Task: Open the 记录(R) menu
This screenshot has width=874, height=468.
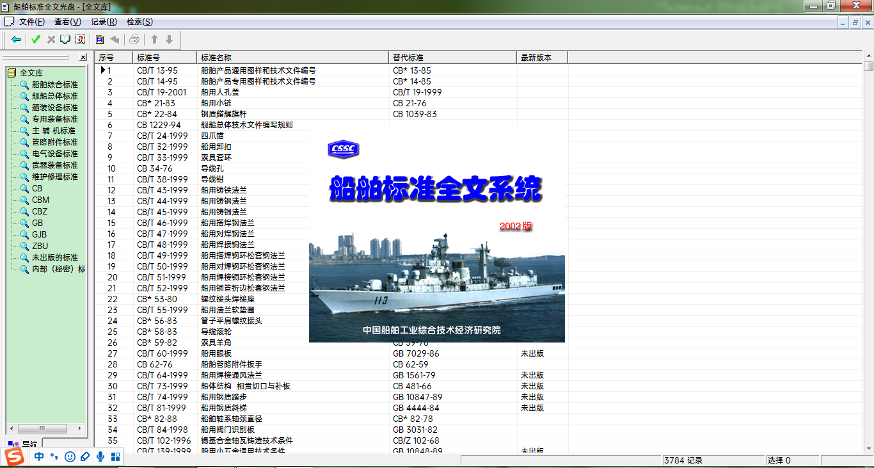Action: click(104, 22)
